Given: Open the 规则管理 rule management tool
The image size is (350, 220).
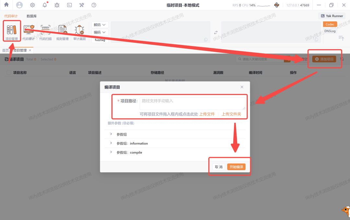Looking at the screenshot, I should coord(63,33).
